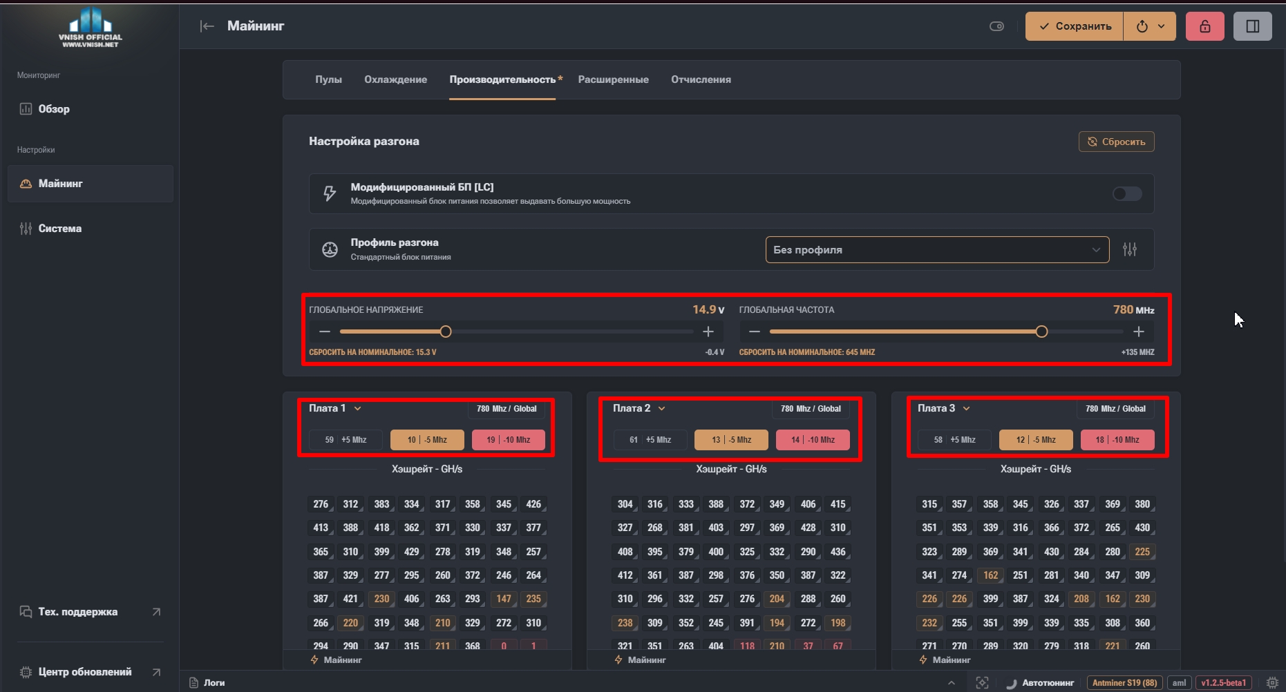Image resolution: width=1286 pixels, height=692 pixels.
Task: Select Плата 2 chip cell showing 415
Action: [x=838, y=504]
